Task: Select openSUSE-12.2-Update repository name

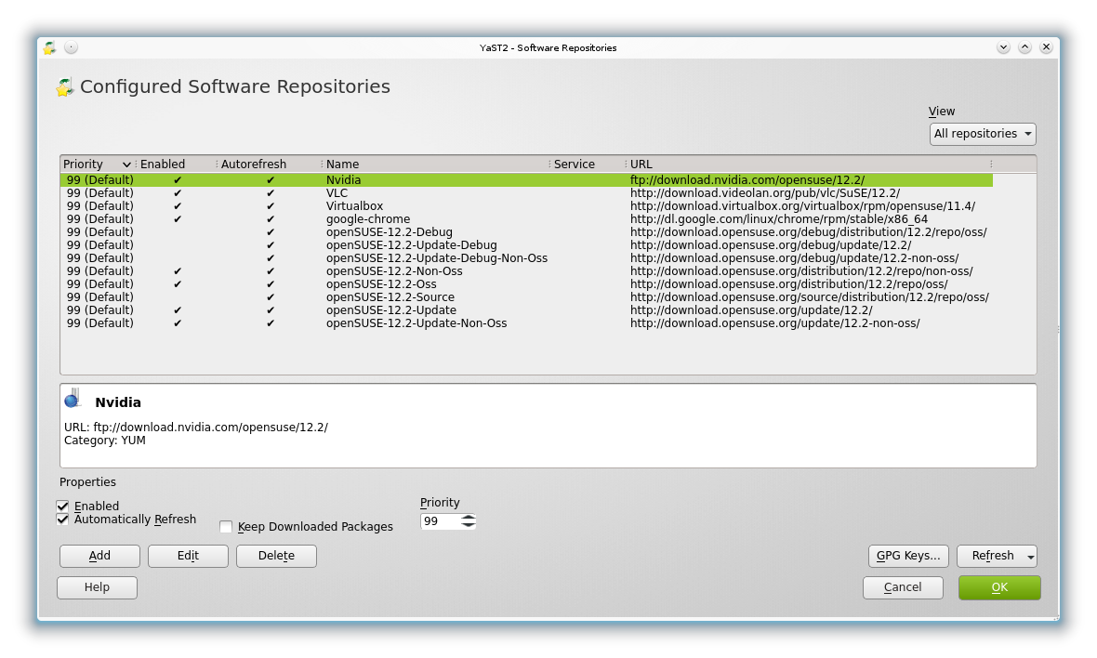Action: tap(391, 310)
